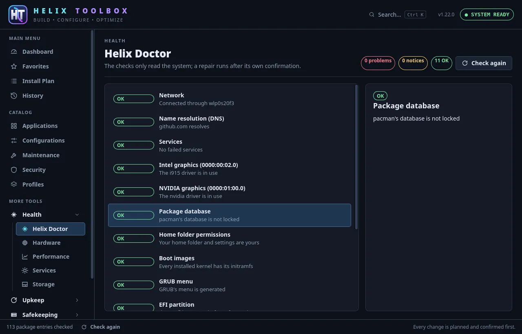Click the 0 notices badge
This screenshot has height=334, width=522.
(x=413, y=63)
